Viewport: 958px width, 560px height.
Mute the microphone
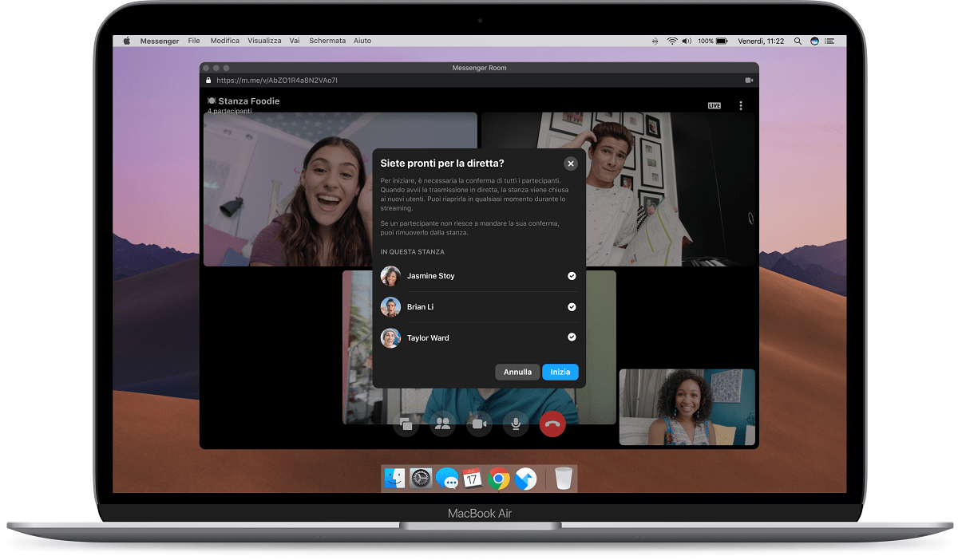[516, 424]
